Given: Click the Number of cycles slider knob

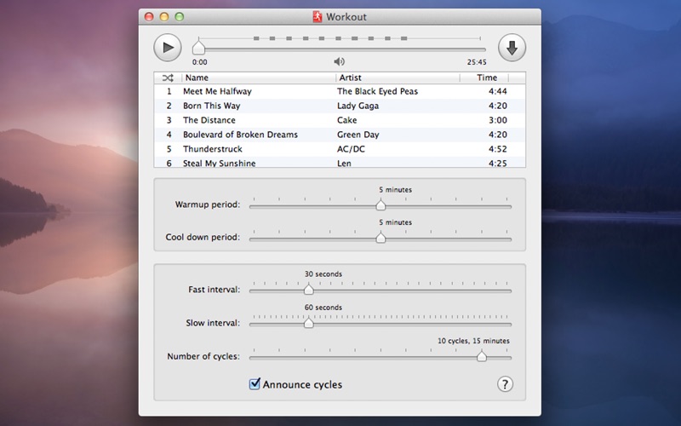Looking at the screenshot, I should (481, 356).
